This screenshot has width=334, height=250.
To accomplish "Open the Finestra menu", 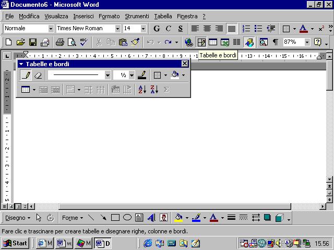I will coord(187,16).
